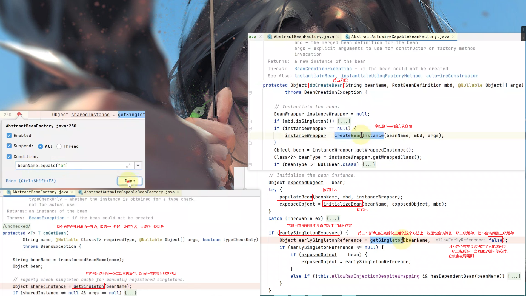Image resolution: width=526 pixels, height=296 pixels.
Task: Switch to AbstractBeanFactory.java tab in top editor
Action: click(304, 36)
